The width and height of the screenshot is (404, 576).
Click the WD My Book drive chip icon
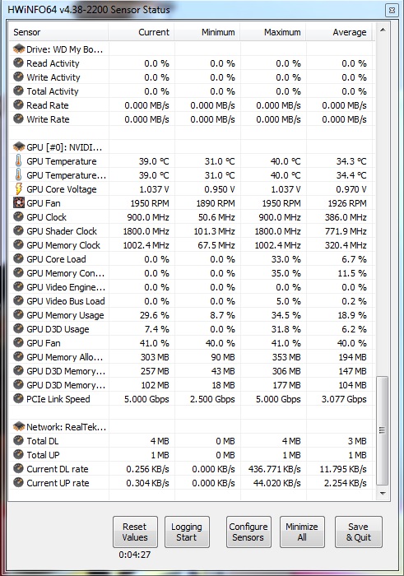tap(18, 49)
